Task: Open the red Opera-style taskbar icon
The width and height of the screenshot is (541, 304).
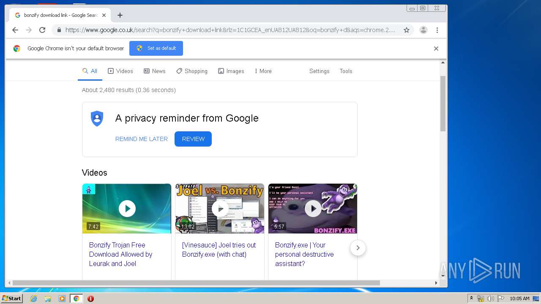Action: tap(90, 299)
